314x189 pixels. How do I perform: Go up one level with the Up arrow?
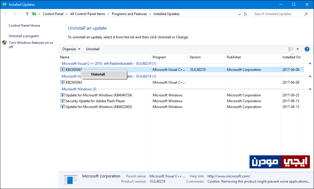(x=27, y=14)
